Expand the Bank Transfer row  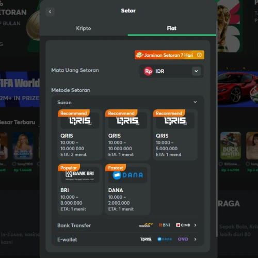[x=127, y=225]
